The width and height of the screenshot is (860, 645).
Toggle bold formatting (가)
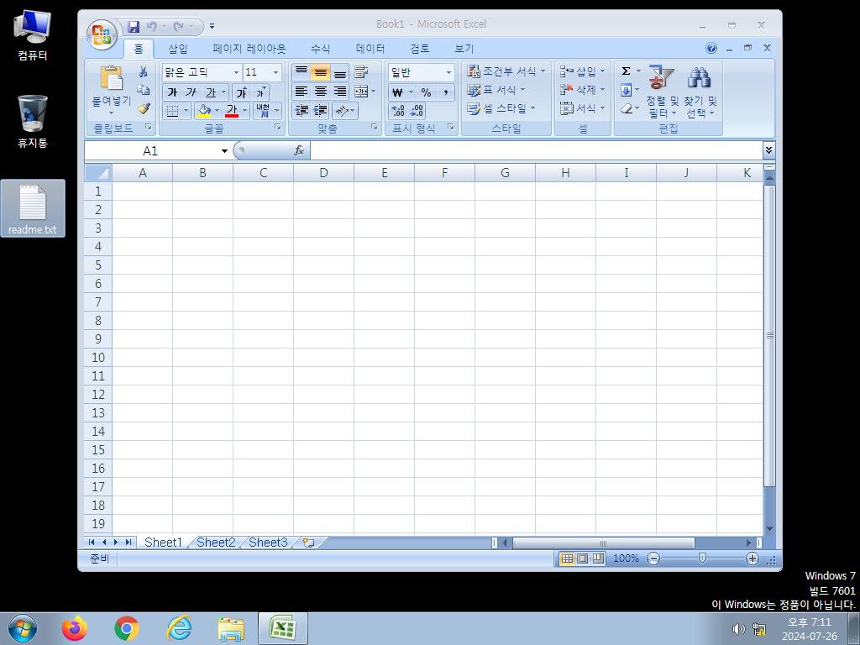click(x=172, y=92)
